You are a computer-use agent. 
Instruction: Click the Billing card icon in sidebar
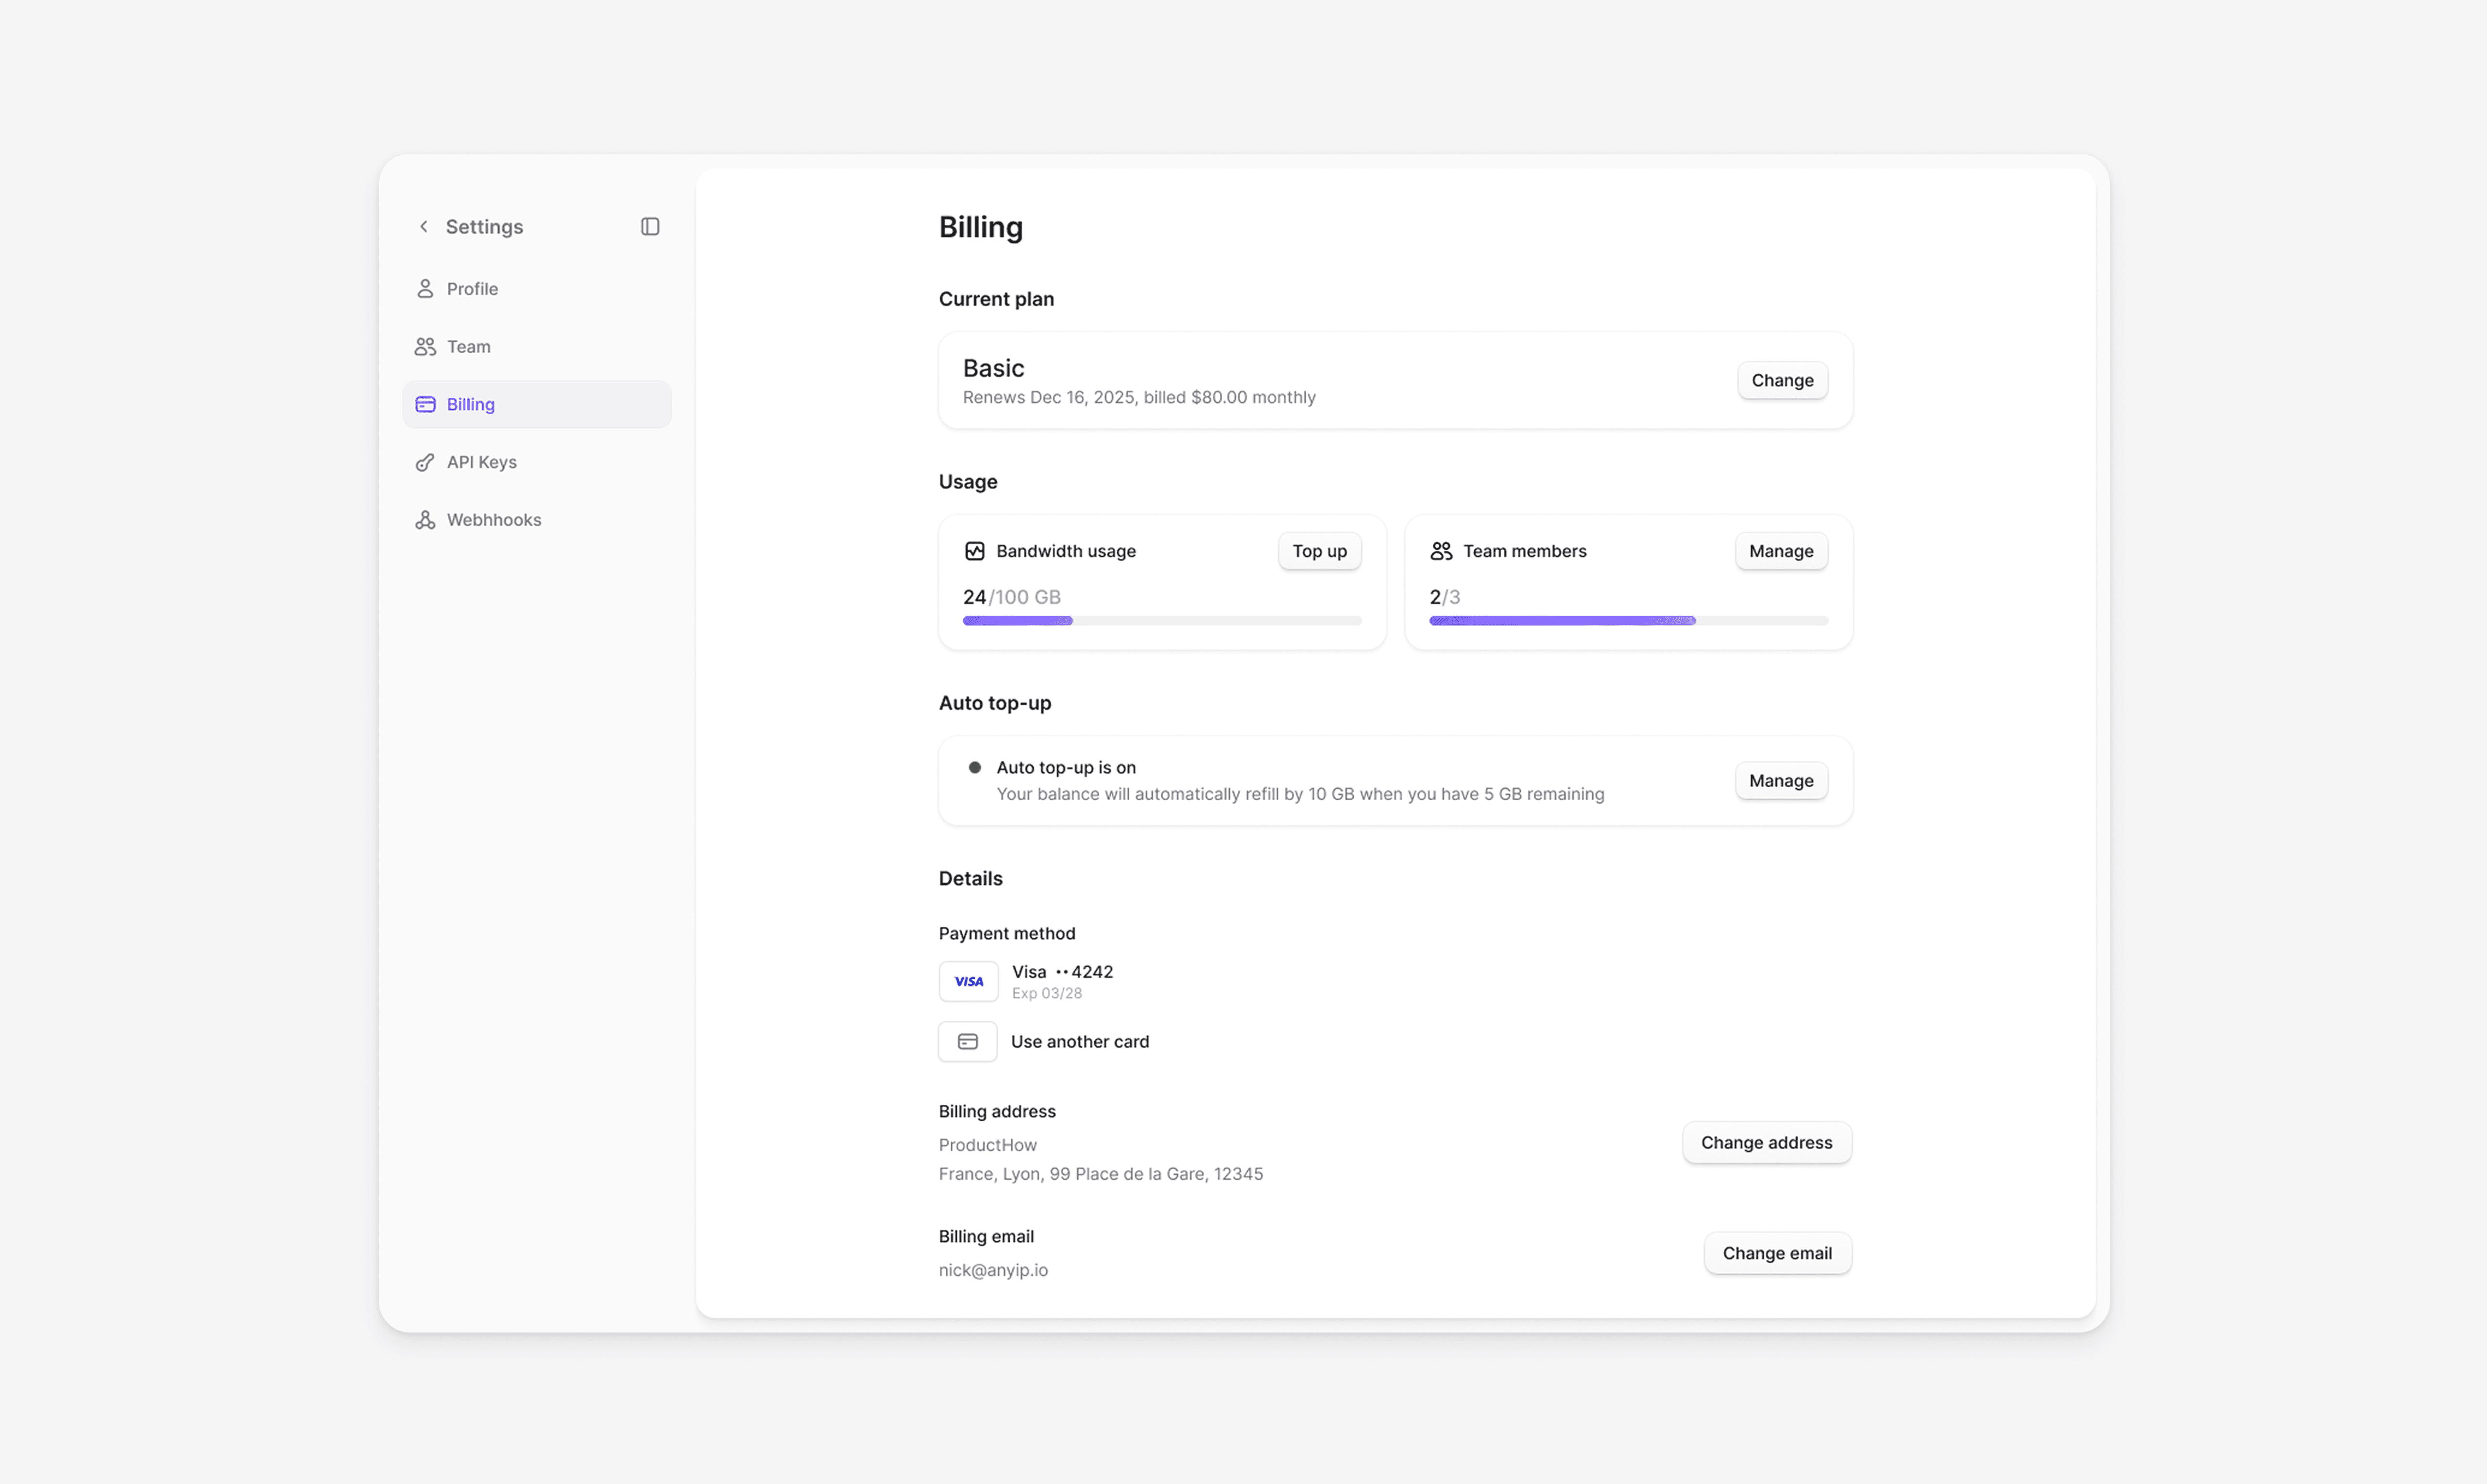pyautogui.click(x=425, y=405)
